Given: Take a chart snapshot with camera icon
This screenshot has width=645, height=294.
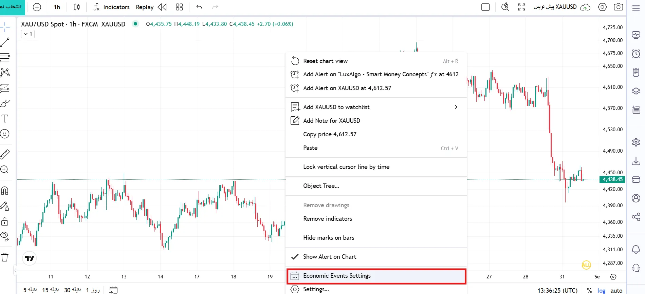Looking at the screenshot, I should click(x=618, y=7).
